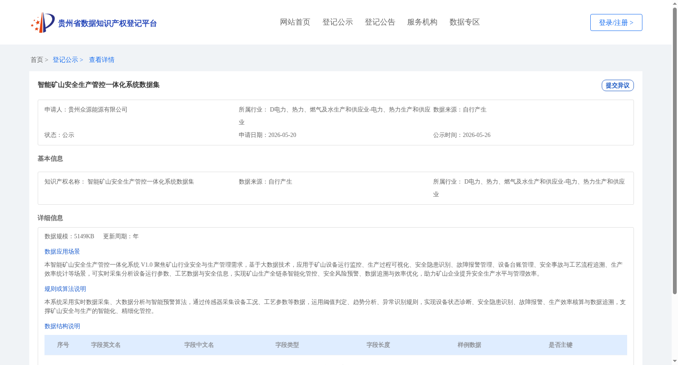Viewport: 678px width, 365px height.
Task: Click the 更新周期：年 text
Action: point(121,236)
